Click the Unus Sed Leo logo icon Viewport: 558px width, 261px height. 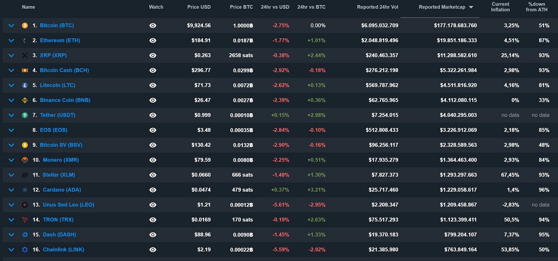[25, 205]
